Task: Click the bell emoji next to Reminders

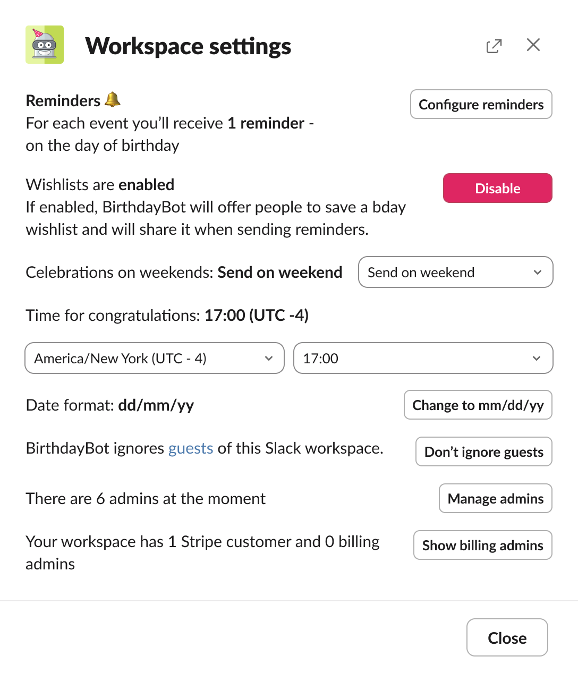Action: point(113,100)
